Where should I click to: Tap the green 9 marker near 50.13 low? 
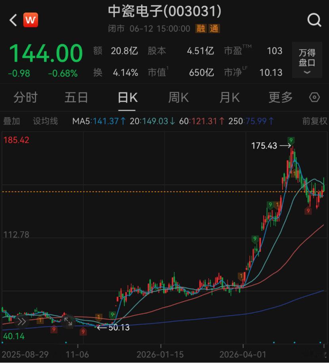(113, 315)
